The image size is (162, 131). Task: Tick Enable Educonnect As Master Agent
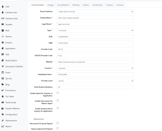click(58, 101)
